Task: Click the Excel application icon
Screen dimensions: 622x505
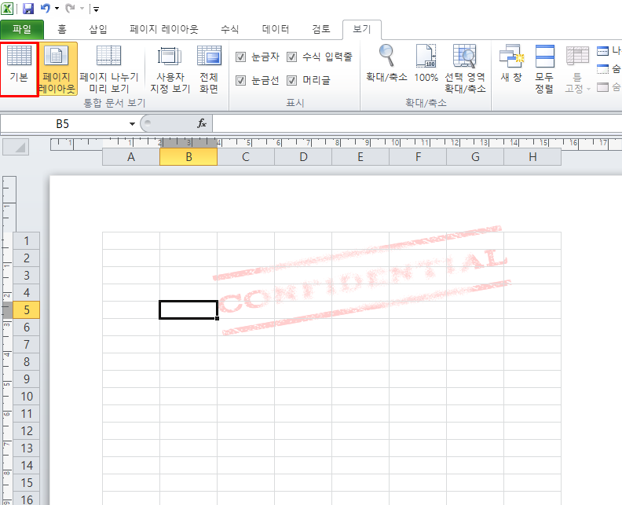Action: coord(7,9)
